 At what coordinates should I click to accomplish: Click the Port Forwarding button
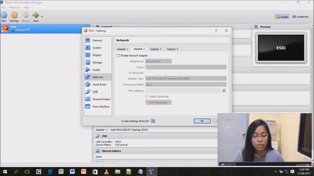158,102
